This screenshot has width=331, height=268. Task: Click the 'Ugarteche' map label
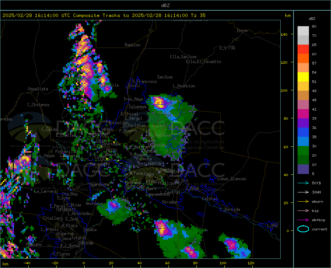(99, 185)
